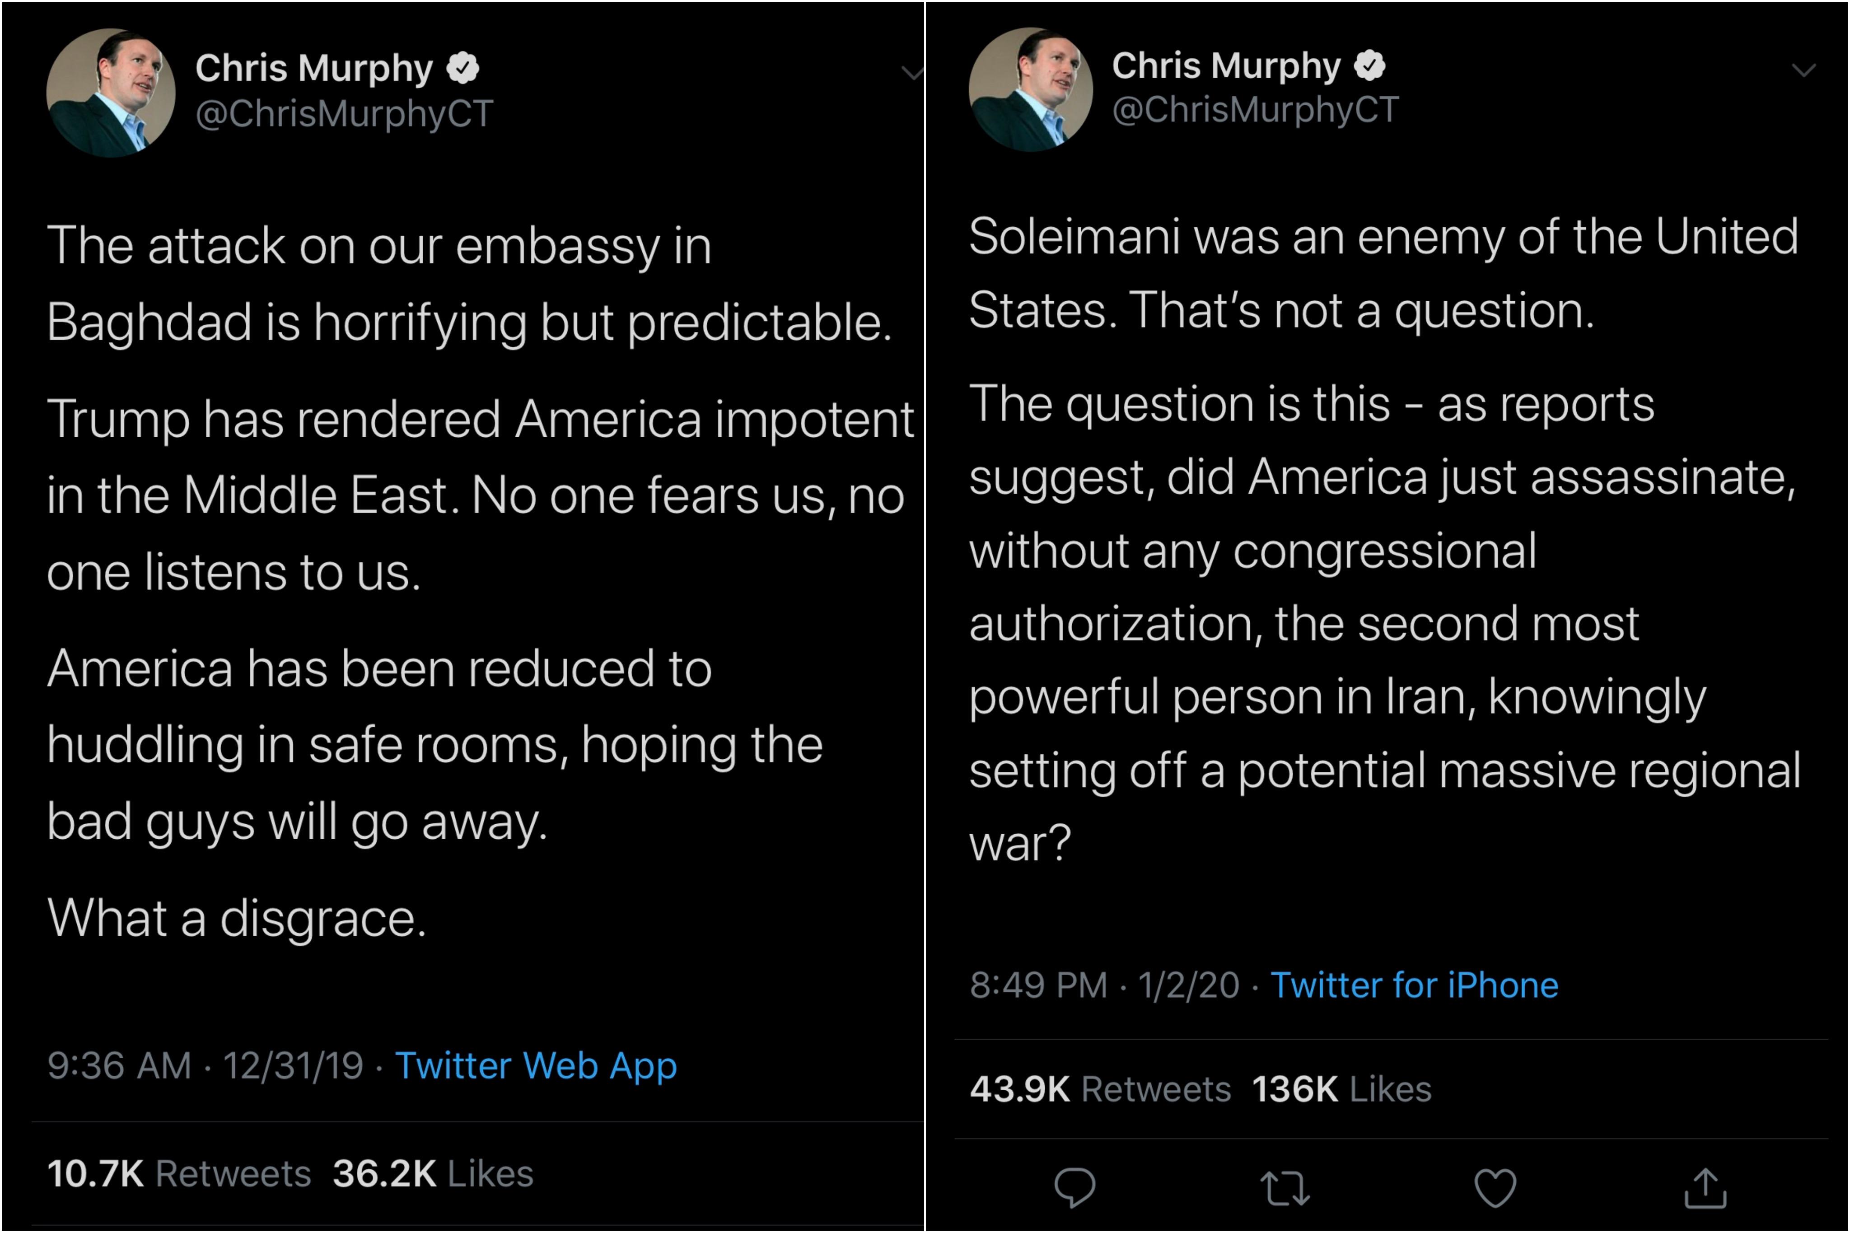
Task: Click Chris Murphy avatar on left tweet
Action: tap(111, 93)
